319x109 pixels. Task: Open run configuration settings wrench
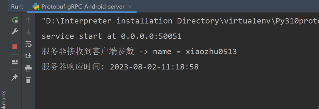(15, 32)
